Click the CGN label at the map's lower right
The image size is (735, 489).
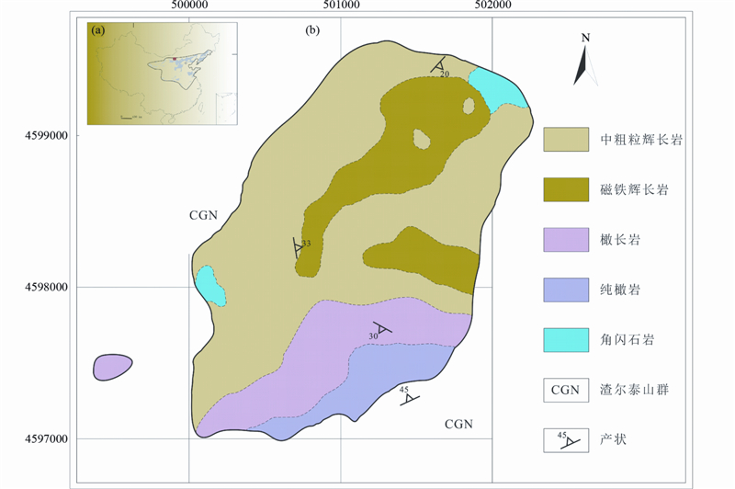458,424
